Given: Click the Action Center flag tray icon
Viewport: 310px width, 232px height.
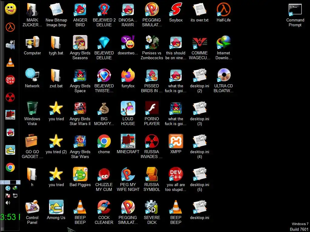Looking at the screenshot, I should click(8, 195).
